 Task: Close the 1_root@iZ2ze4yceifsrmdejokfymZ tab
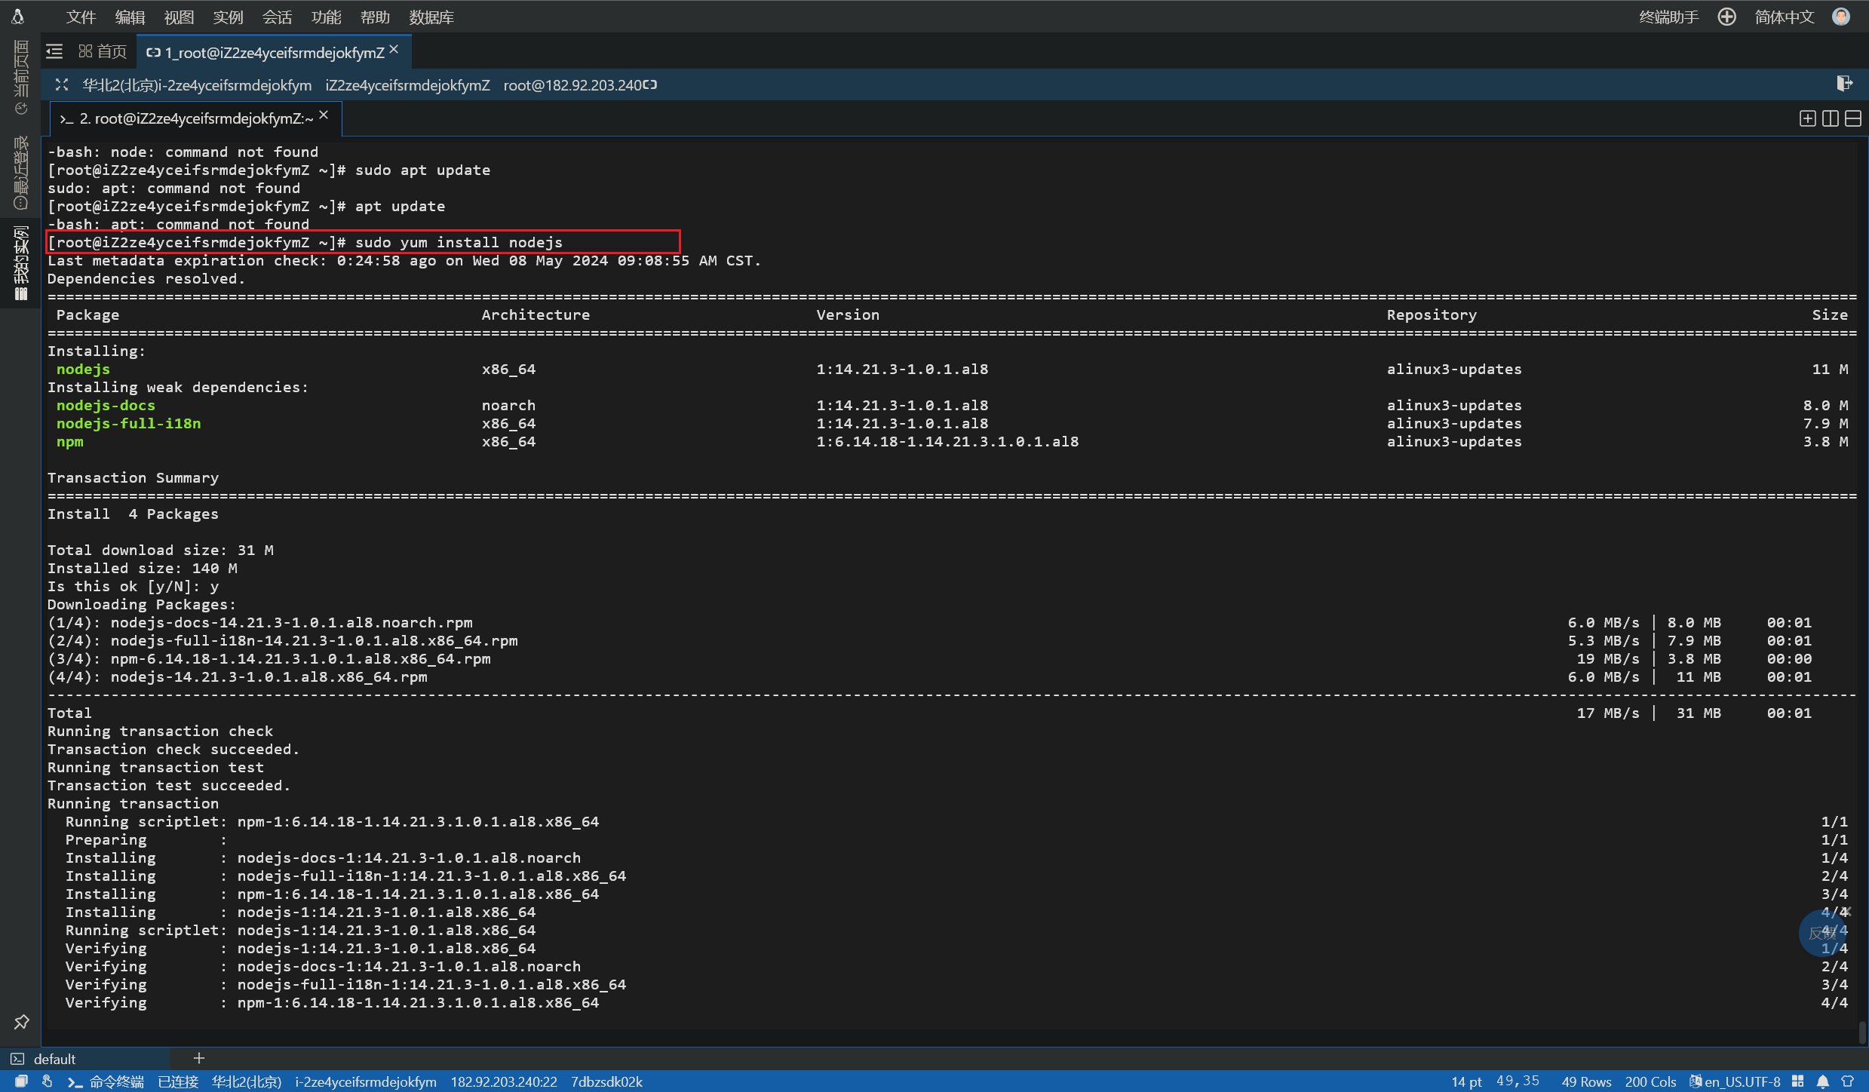[x=394, y=49]
